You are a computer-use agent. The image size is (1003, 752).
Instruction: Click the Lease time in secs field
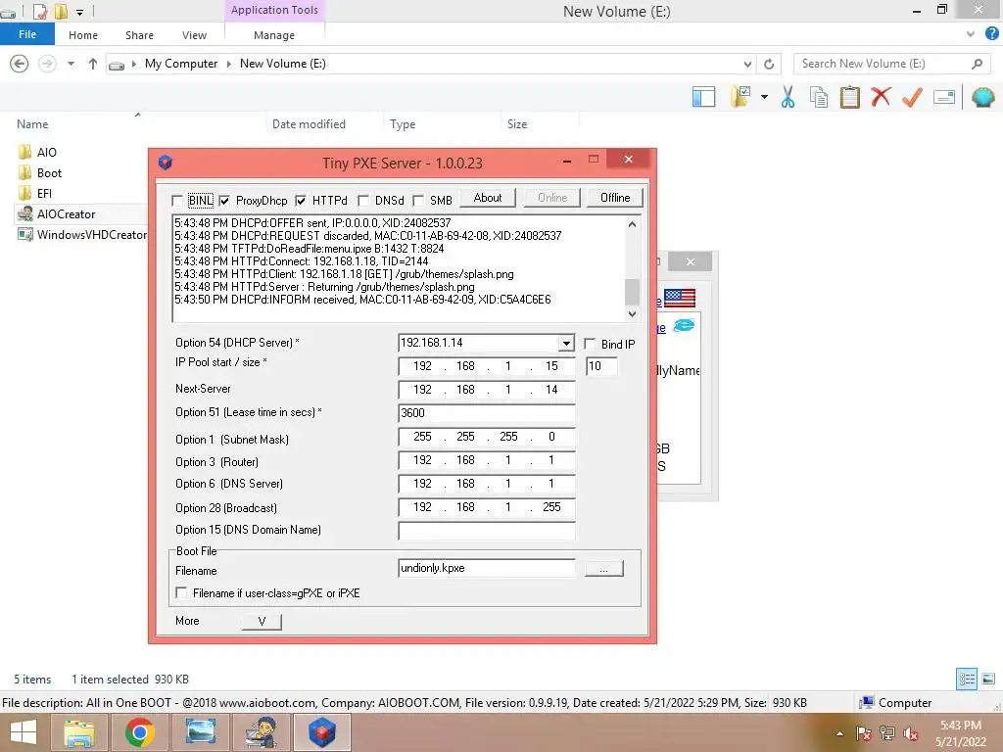tap(486, 412)
